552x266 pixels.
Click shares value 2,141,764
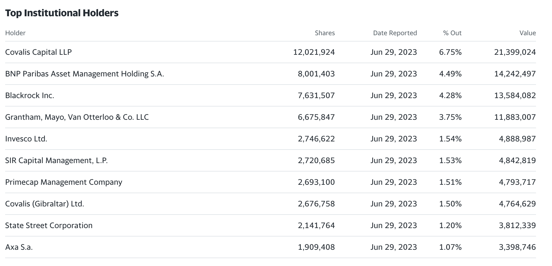(x=316, y=225)
